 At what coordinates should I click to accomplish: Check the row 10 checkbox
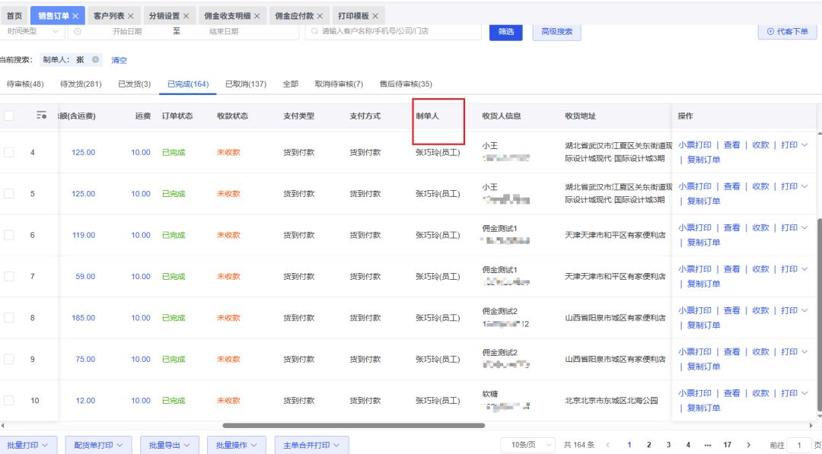click(9, 401)
